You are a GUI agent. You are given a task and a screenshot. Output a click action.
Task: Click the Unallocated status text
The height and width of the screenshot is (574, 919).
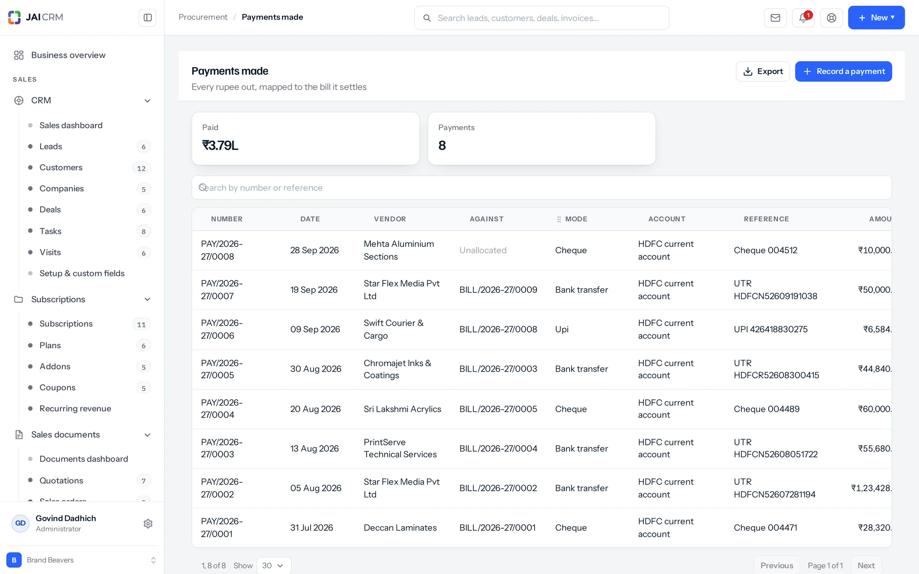[x=483, y=250]
